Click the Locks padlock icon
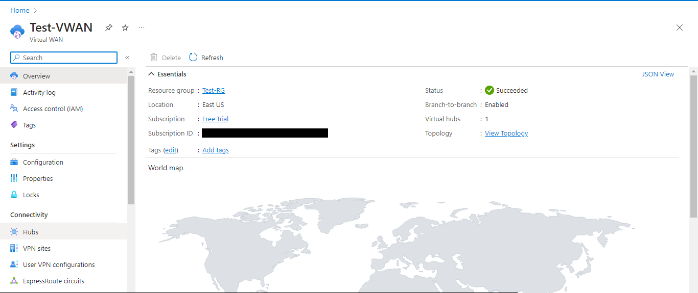 click(x=14, y=195)
